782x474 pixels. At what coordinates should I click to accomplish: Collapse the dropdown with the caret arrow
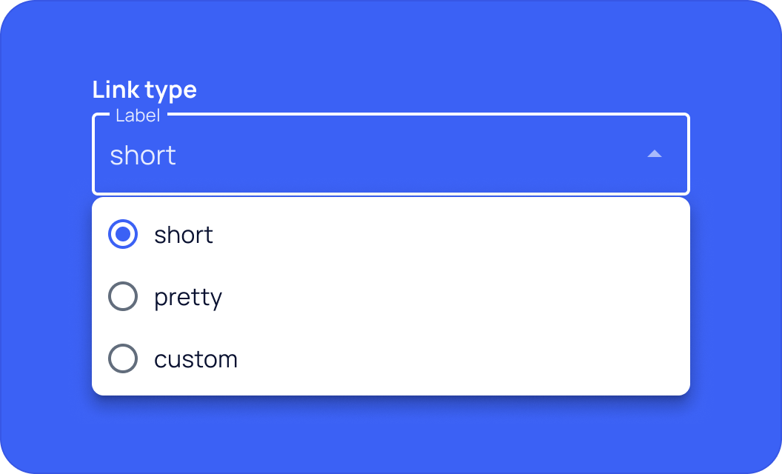[654, 154]
